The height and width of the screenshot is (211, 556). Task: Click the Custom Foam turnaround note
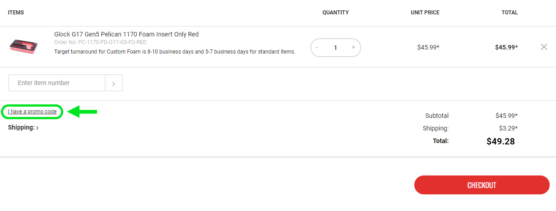coord(175,51)
